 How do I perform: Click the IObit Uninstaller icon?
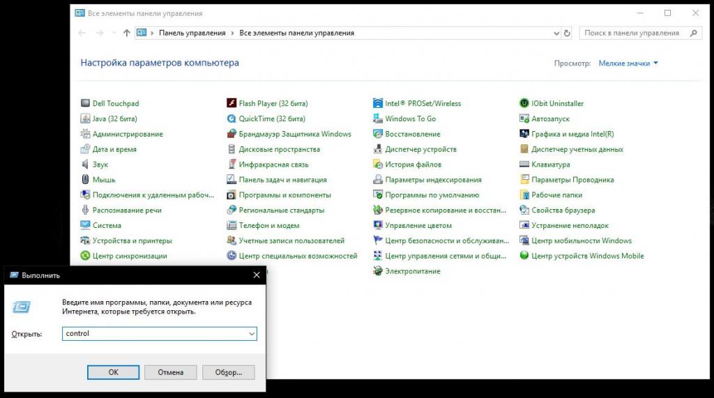[524, 103]
